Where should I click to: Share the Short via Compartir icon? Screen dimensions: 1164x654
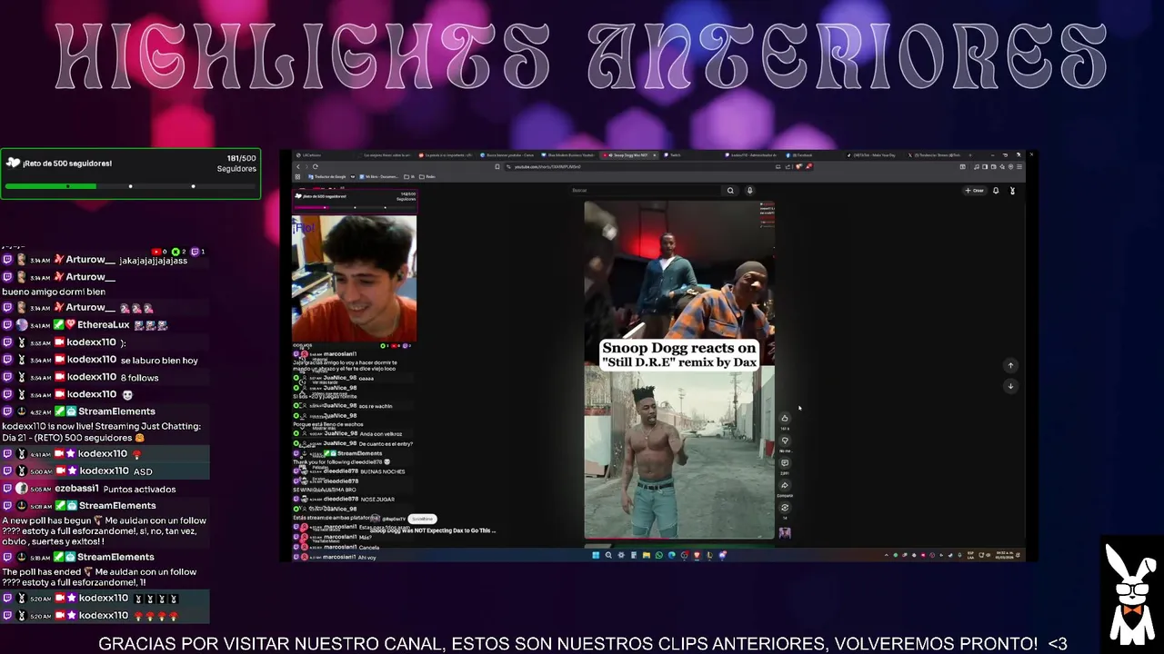click(x=785, y=486)
